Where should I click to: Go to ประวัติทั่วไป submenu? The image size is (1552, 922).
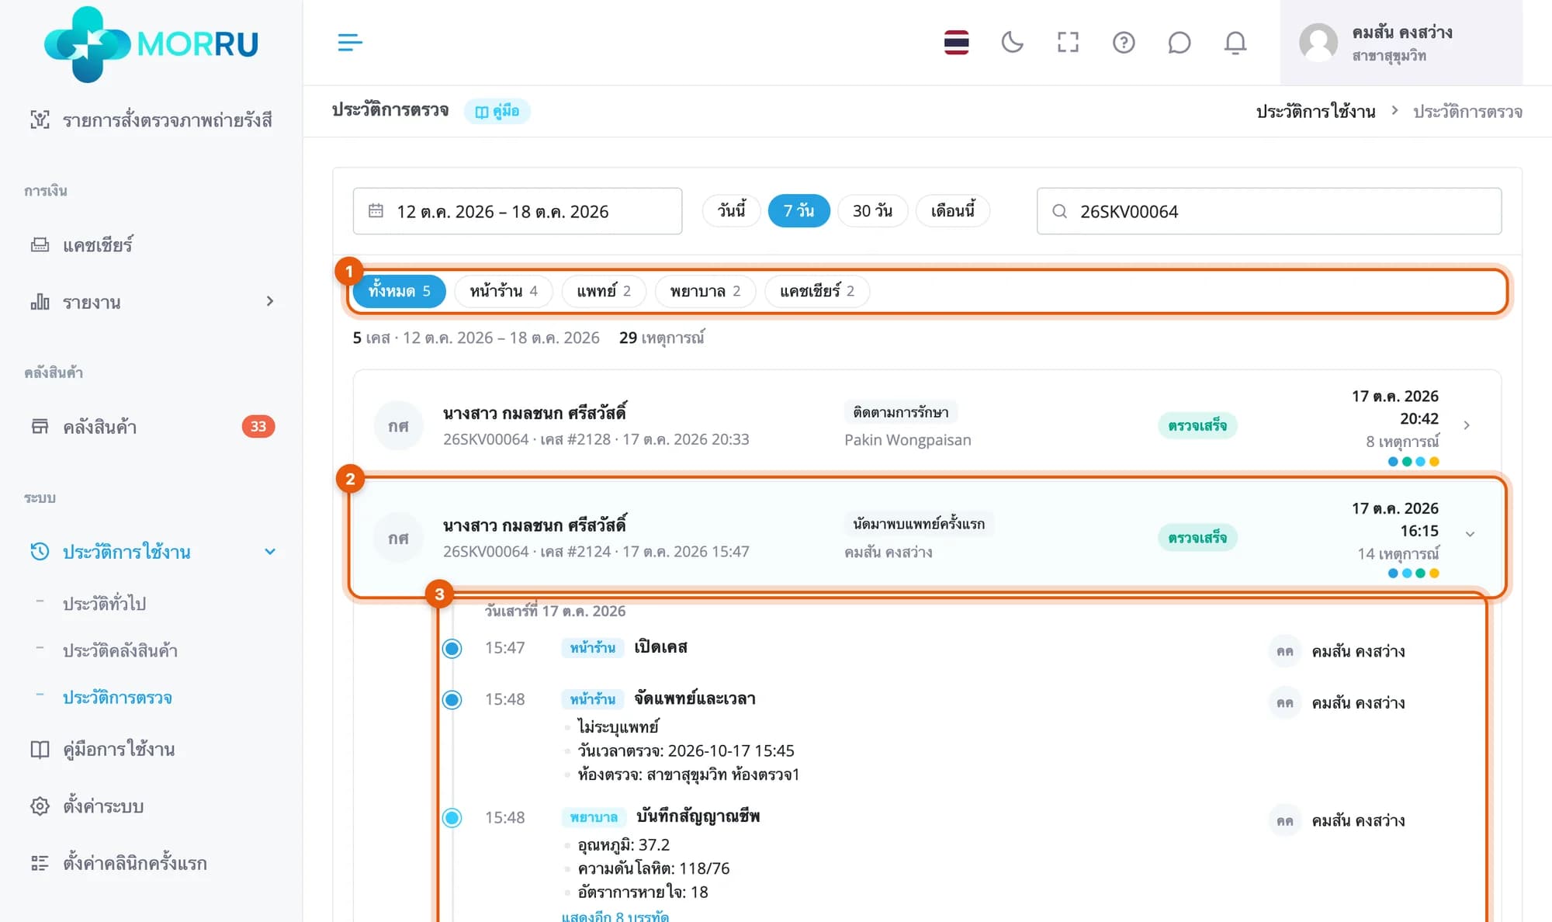click(x=105, y=603)
